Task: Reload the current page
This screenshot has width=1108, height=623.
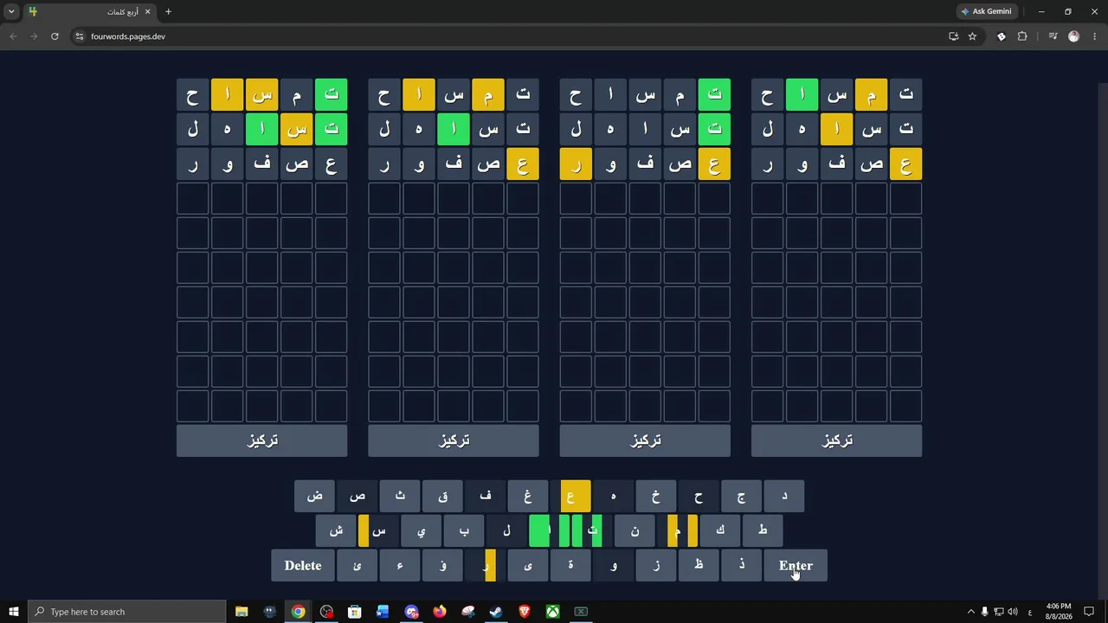Action: (55, 36)
